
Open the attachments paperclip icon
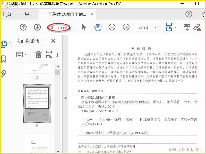[4, 73]
